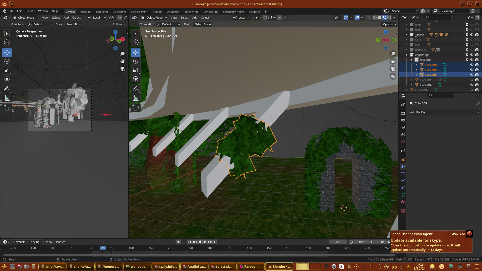Open the Render menu
The image size is (482, 271).
[x=30, y=11]
